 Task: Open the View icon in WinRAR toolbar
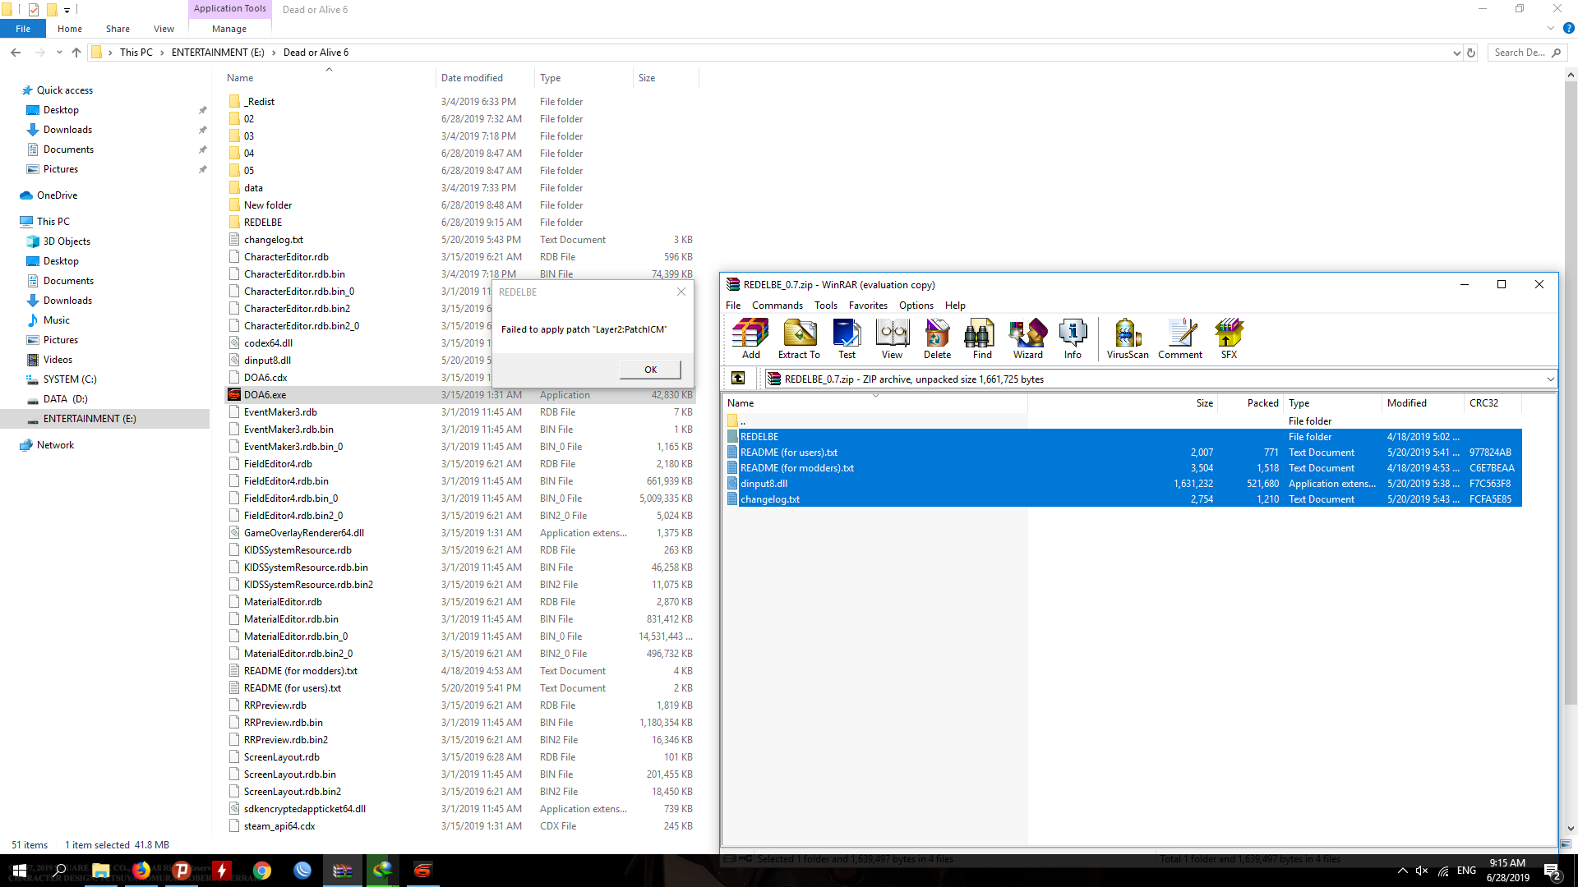(892, 338)
